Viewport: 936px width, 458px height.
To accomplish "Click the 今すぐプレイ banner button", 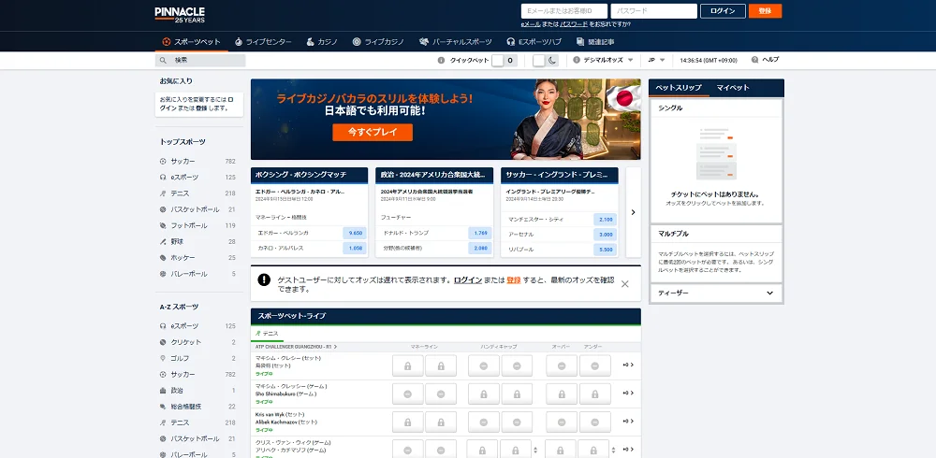I will pos(373,133).
